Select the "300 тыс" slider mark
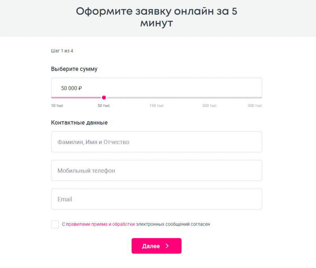 tap(255, 106)
